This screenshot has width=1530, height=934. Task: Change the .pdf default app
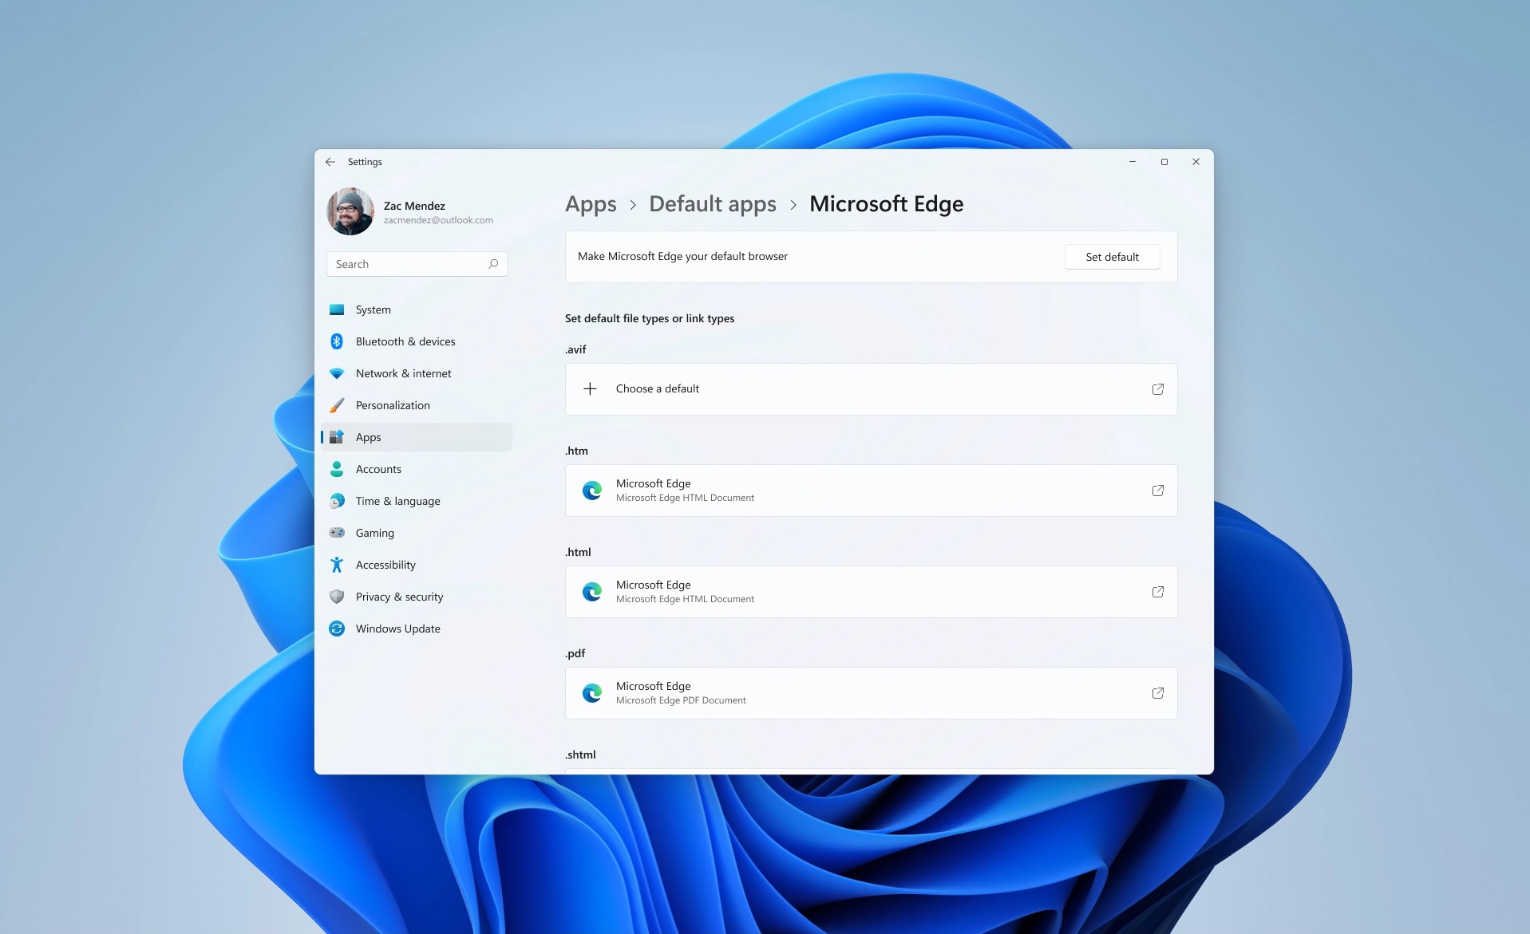[x=871, y=693]
